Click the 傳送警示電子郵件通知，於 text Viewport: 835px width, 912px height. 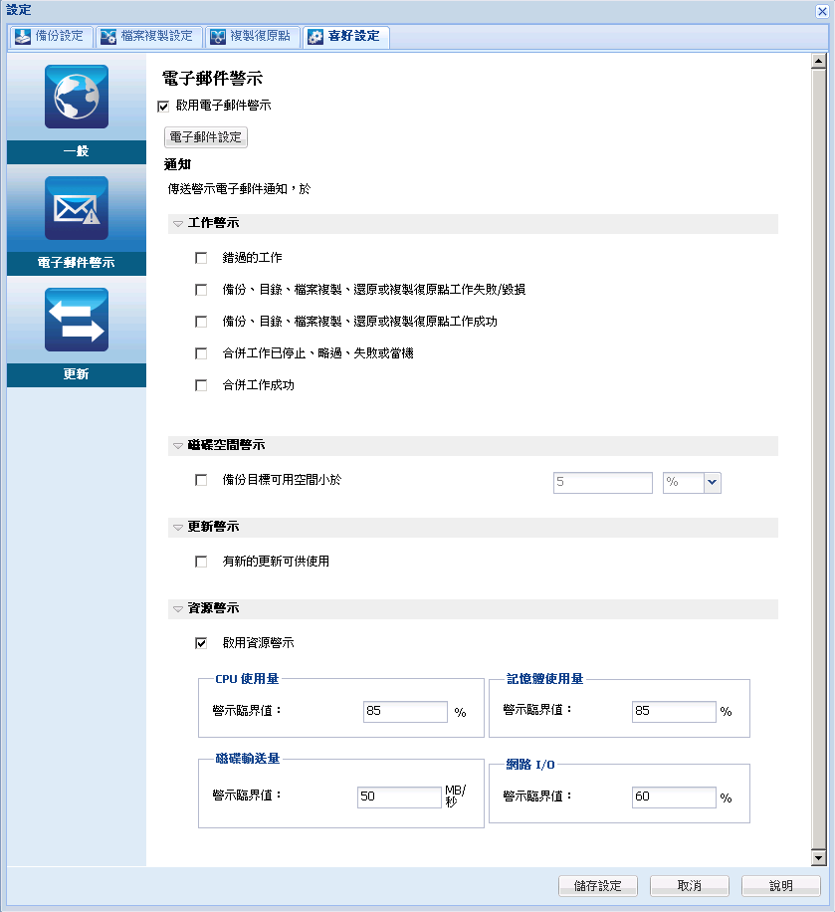(240, 189)
